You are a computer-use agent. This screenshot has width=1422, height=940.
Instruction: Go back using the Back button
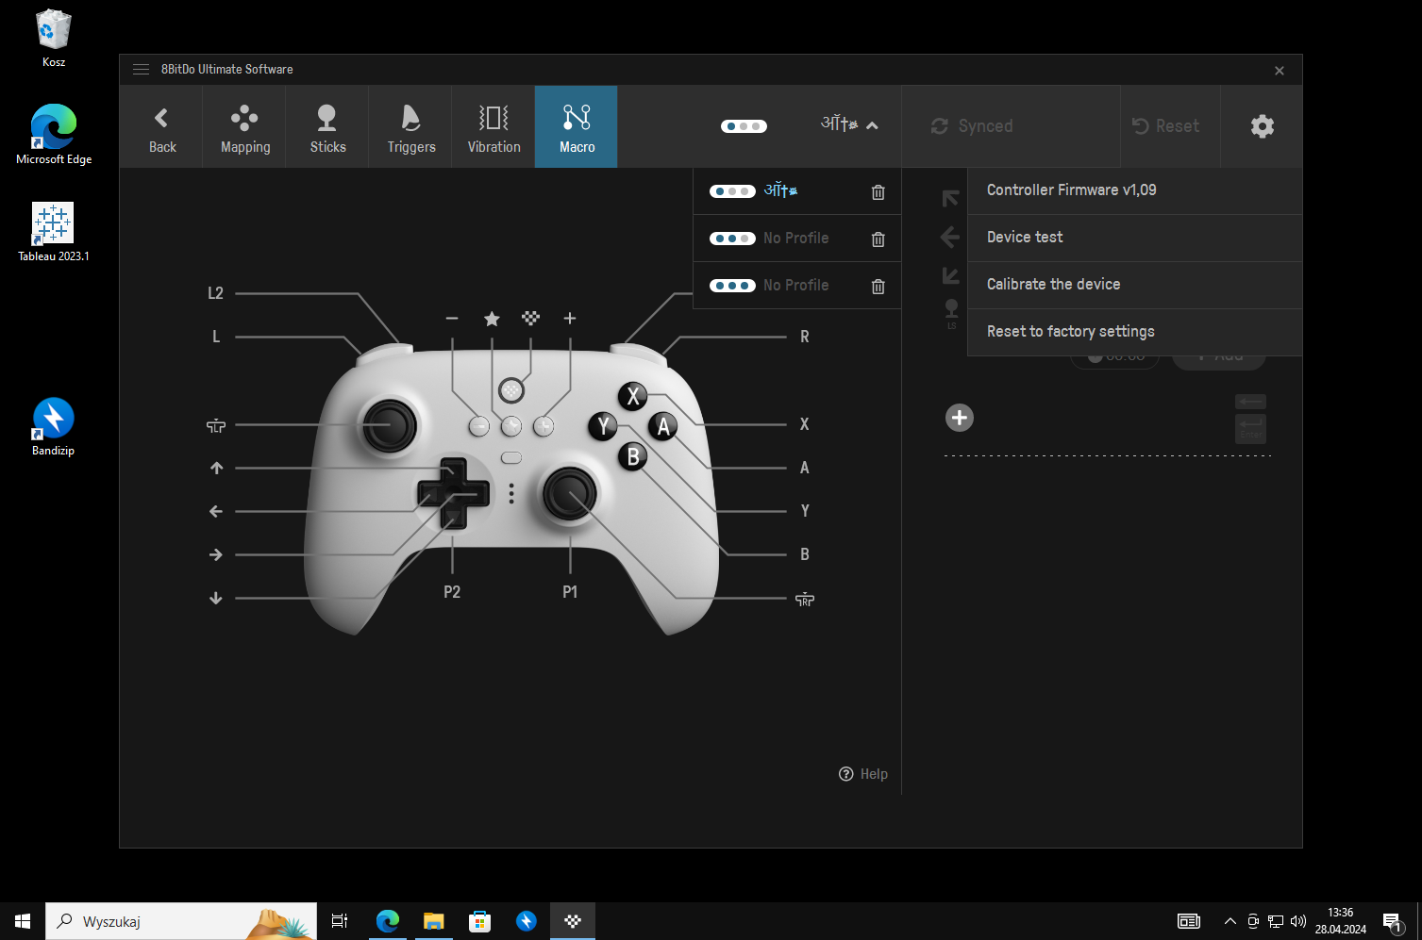point(162,127)
